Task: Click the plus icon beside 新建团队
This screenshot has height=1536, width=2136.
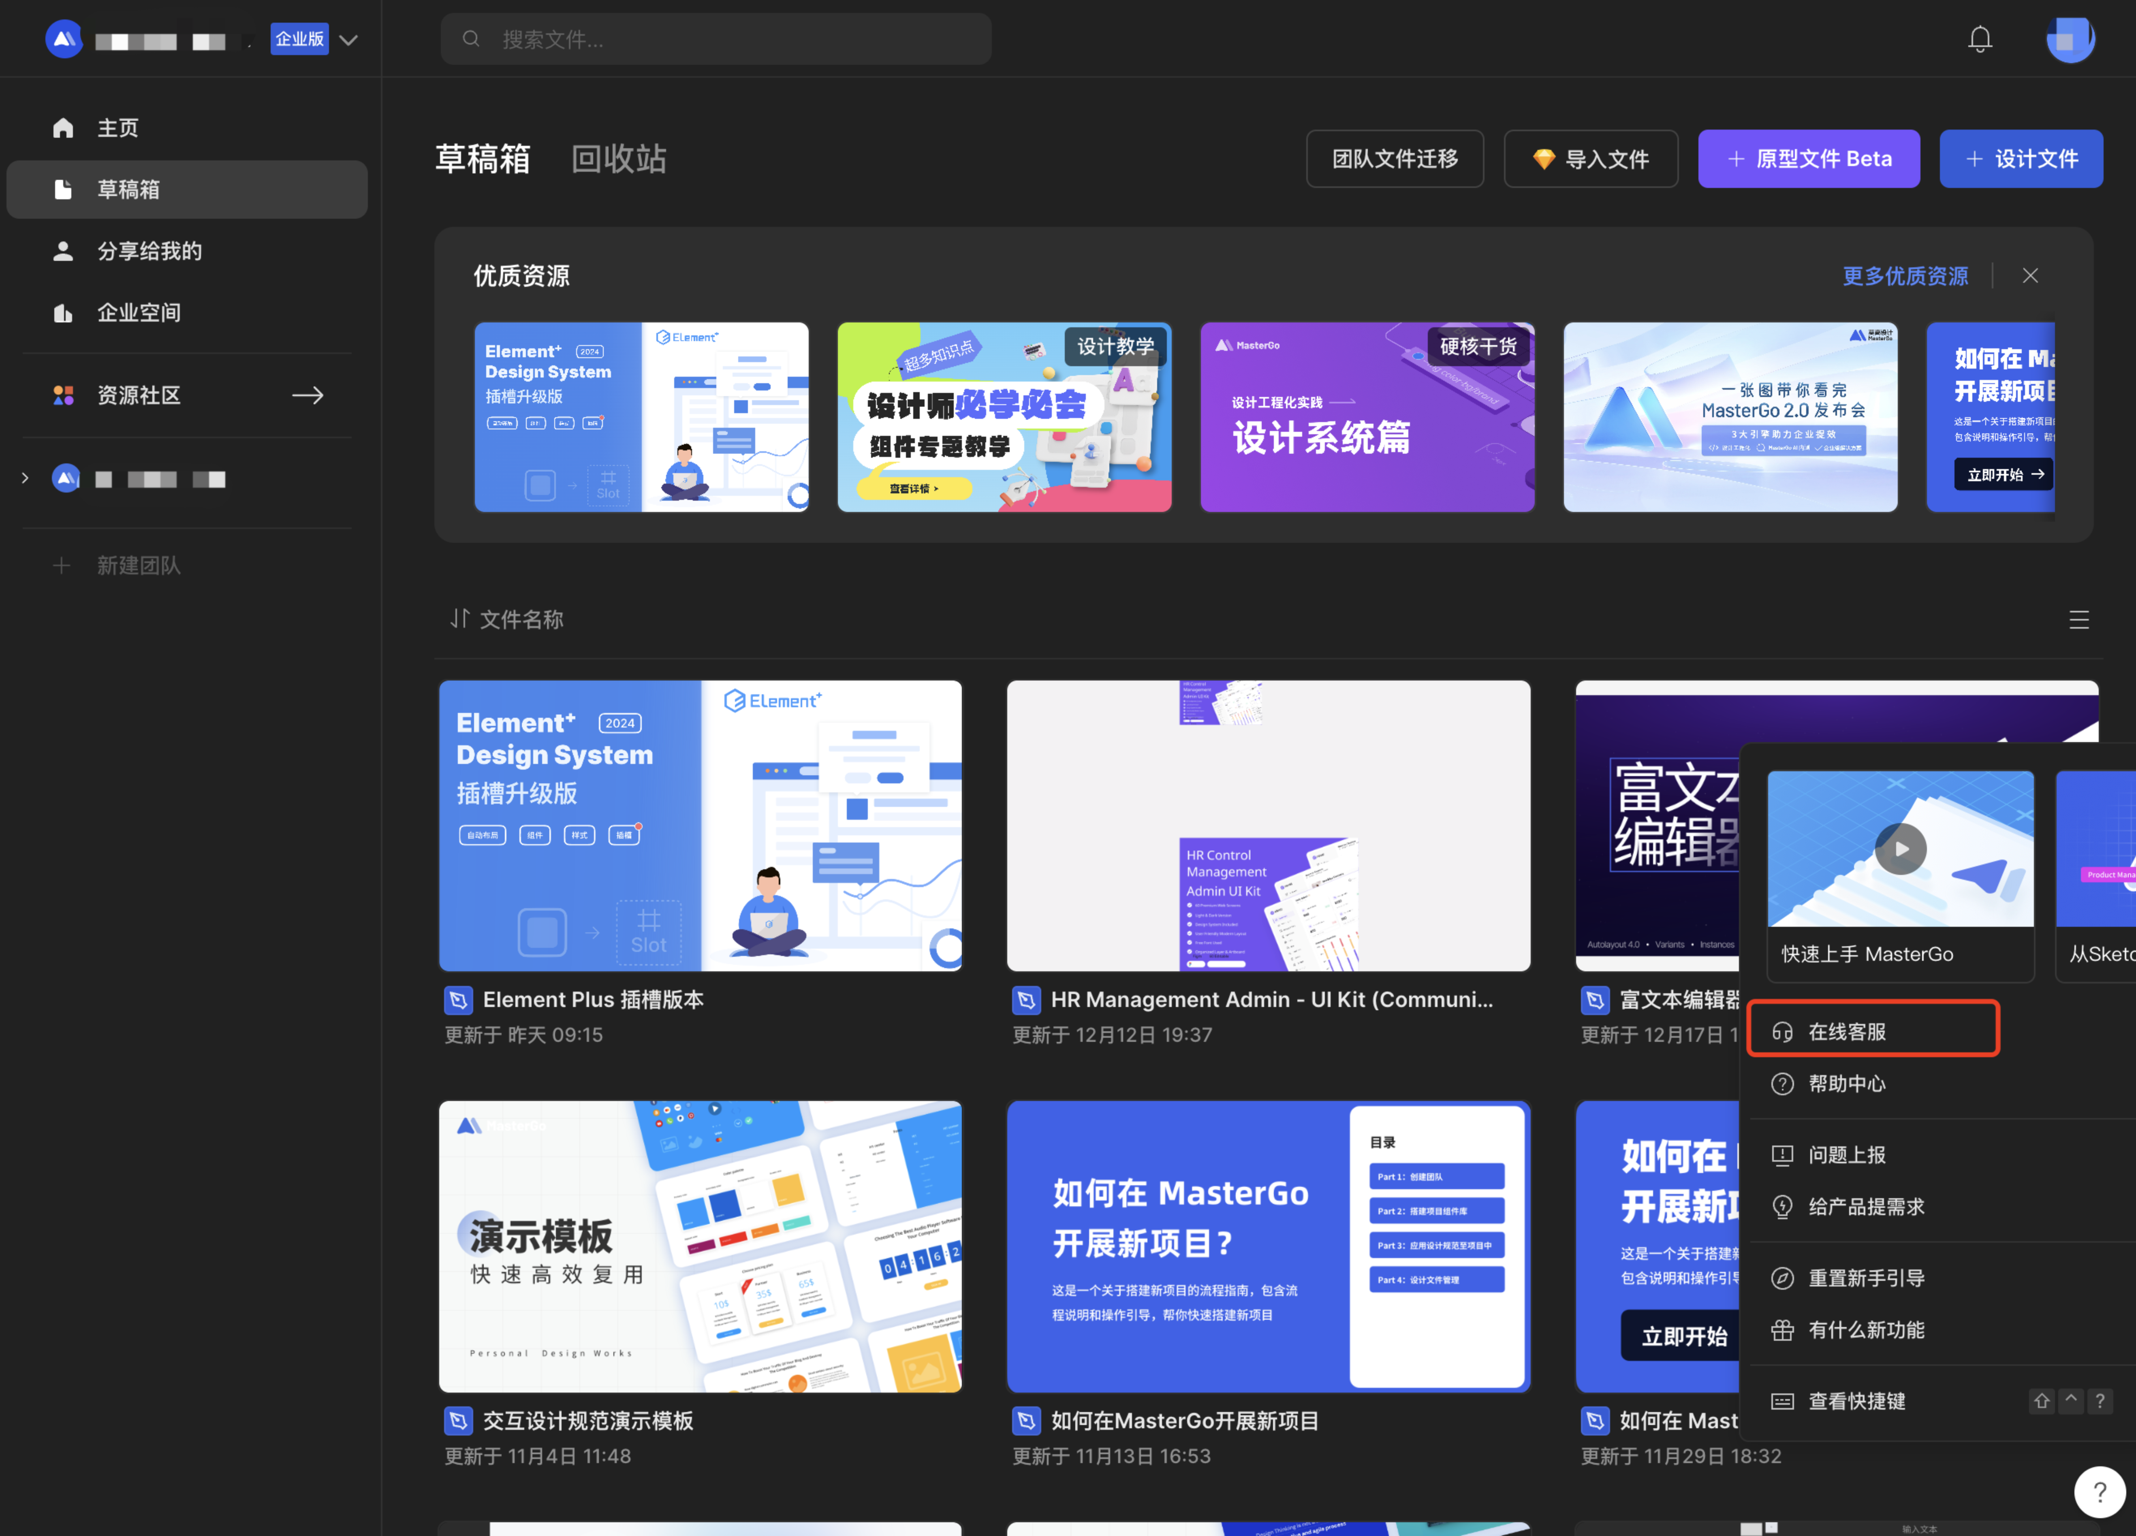Action: [x=61, y=565]
